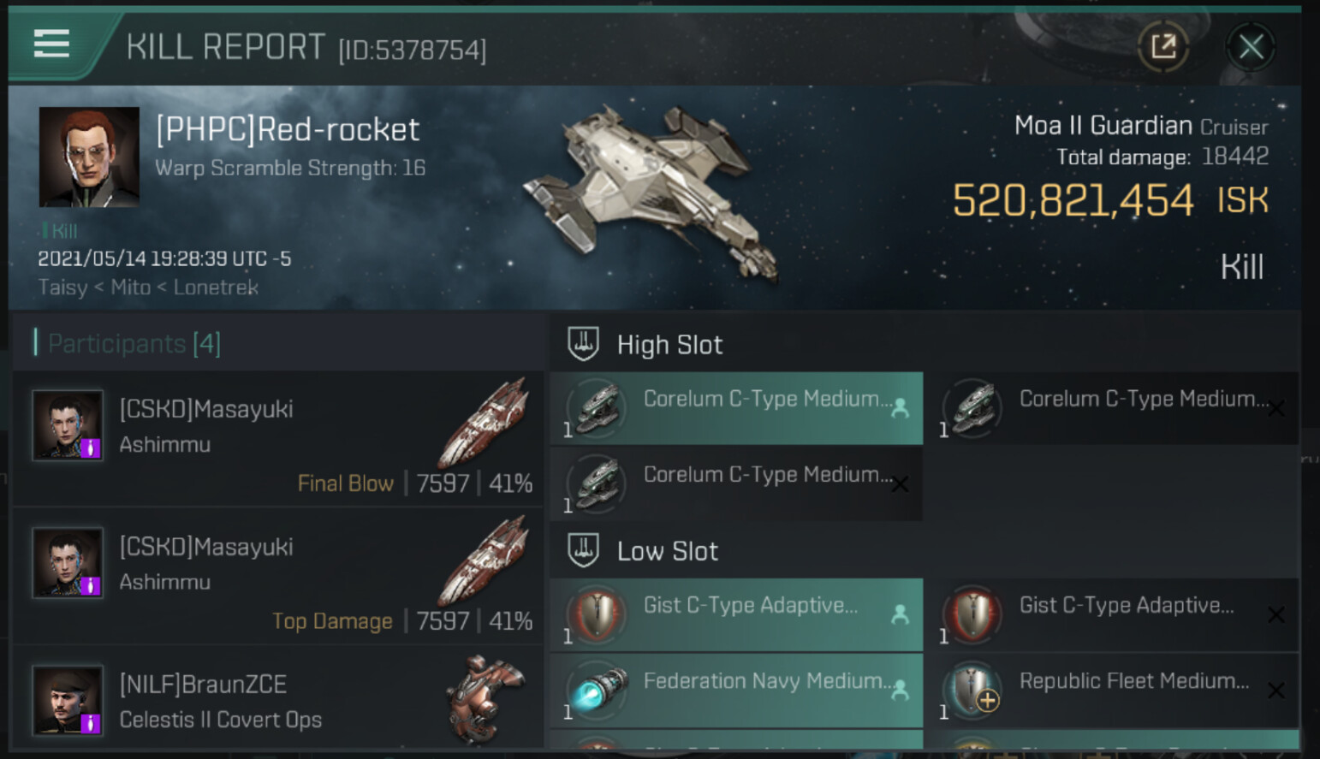Click the second-row Corelum C-Type Medium item
This screenshot has height=759, width=1320.
click(736, 483)
